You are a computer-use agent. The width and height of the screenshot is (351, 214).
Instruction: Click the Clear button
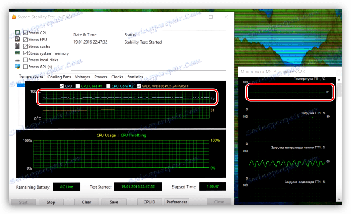click(x=86, y=202)
